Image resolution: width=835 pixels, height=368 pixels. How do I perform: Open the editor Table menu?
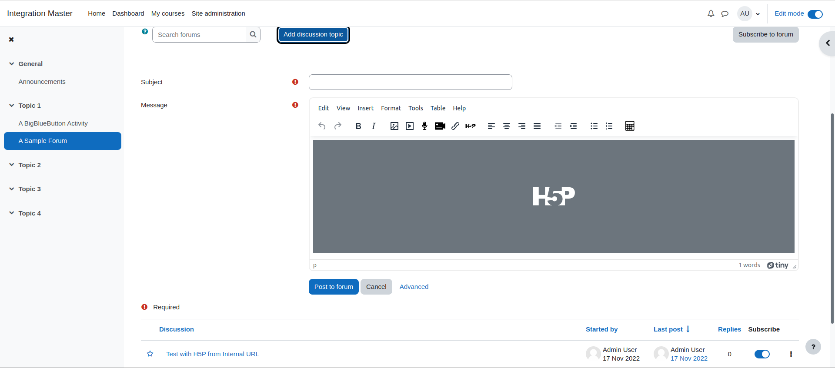coord(438,108)
